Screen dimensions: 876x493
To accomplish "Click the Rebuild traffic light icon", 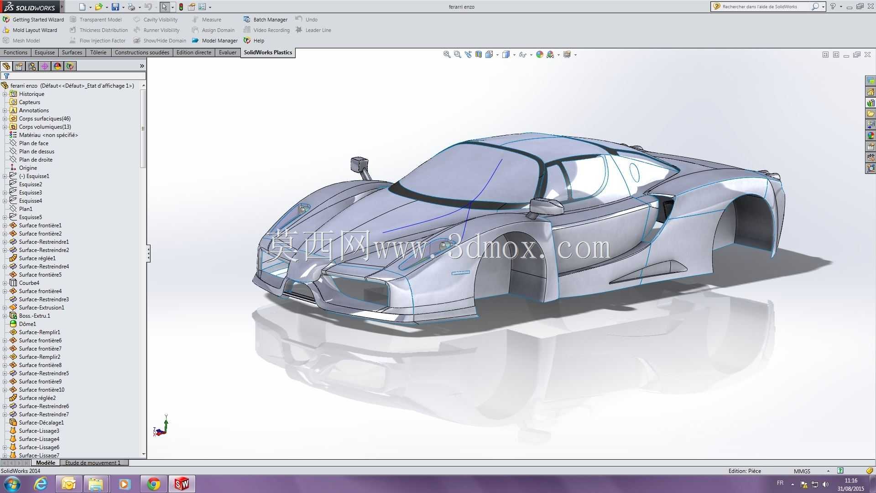I will (181, 7).
